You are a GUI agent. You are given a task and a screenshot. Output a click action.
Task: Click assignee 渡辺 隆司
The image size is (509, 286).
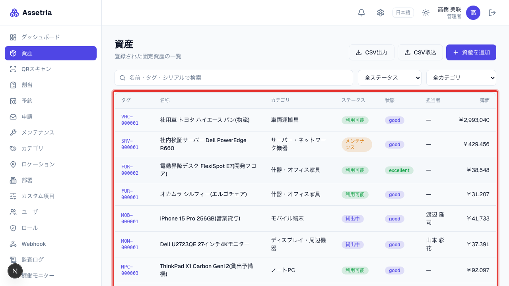click(x=435, y=218)
